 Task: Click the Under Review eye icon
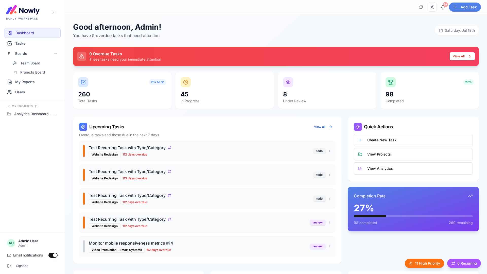[288, 82]
